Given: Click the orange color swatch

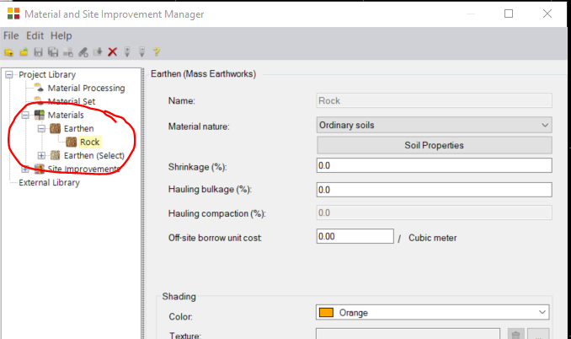Looking at the screenshot, I should coord(328,313).
